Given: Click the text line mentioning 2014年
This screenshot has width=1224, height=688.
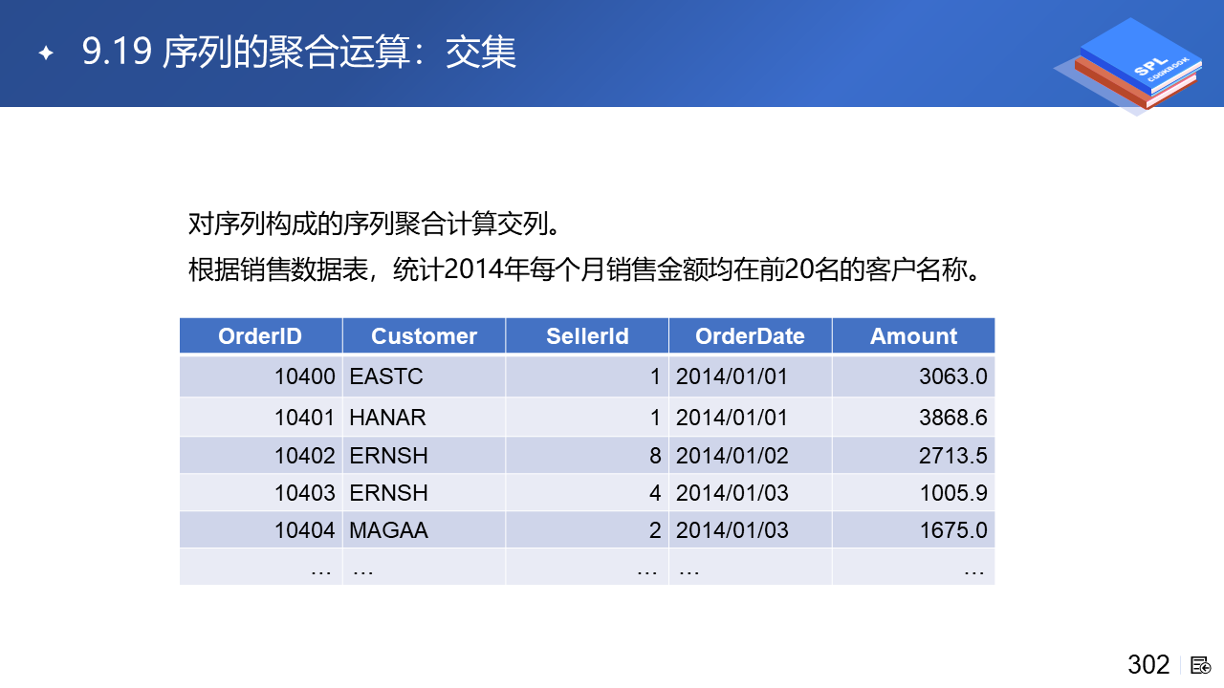Looking at the screenshot, I should click(586, 270).
